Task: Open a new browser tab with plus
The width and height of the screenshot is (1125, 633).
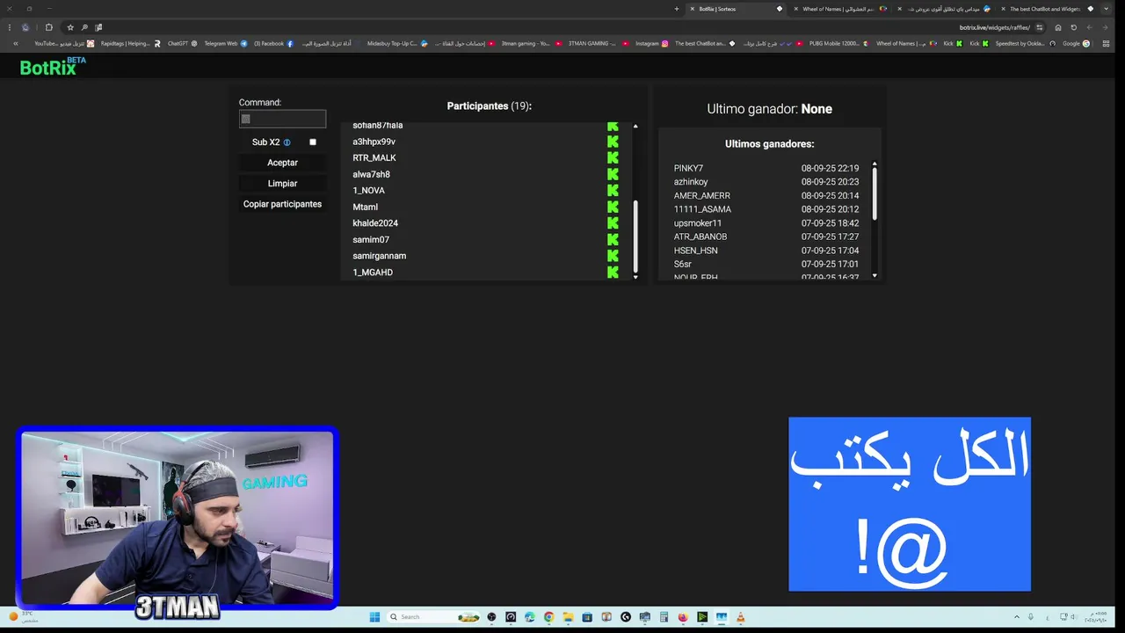Action: (677, 9)
